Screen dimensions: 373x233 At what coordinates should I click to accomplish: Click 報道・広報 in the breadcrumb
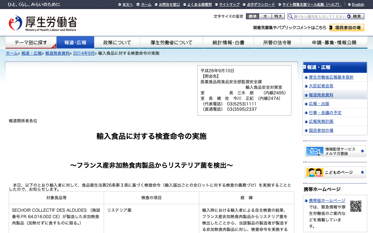pos(31,53)
